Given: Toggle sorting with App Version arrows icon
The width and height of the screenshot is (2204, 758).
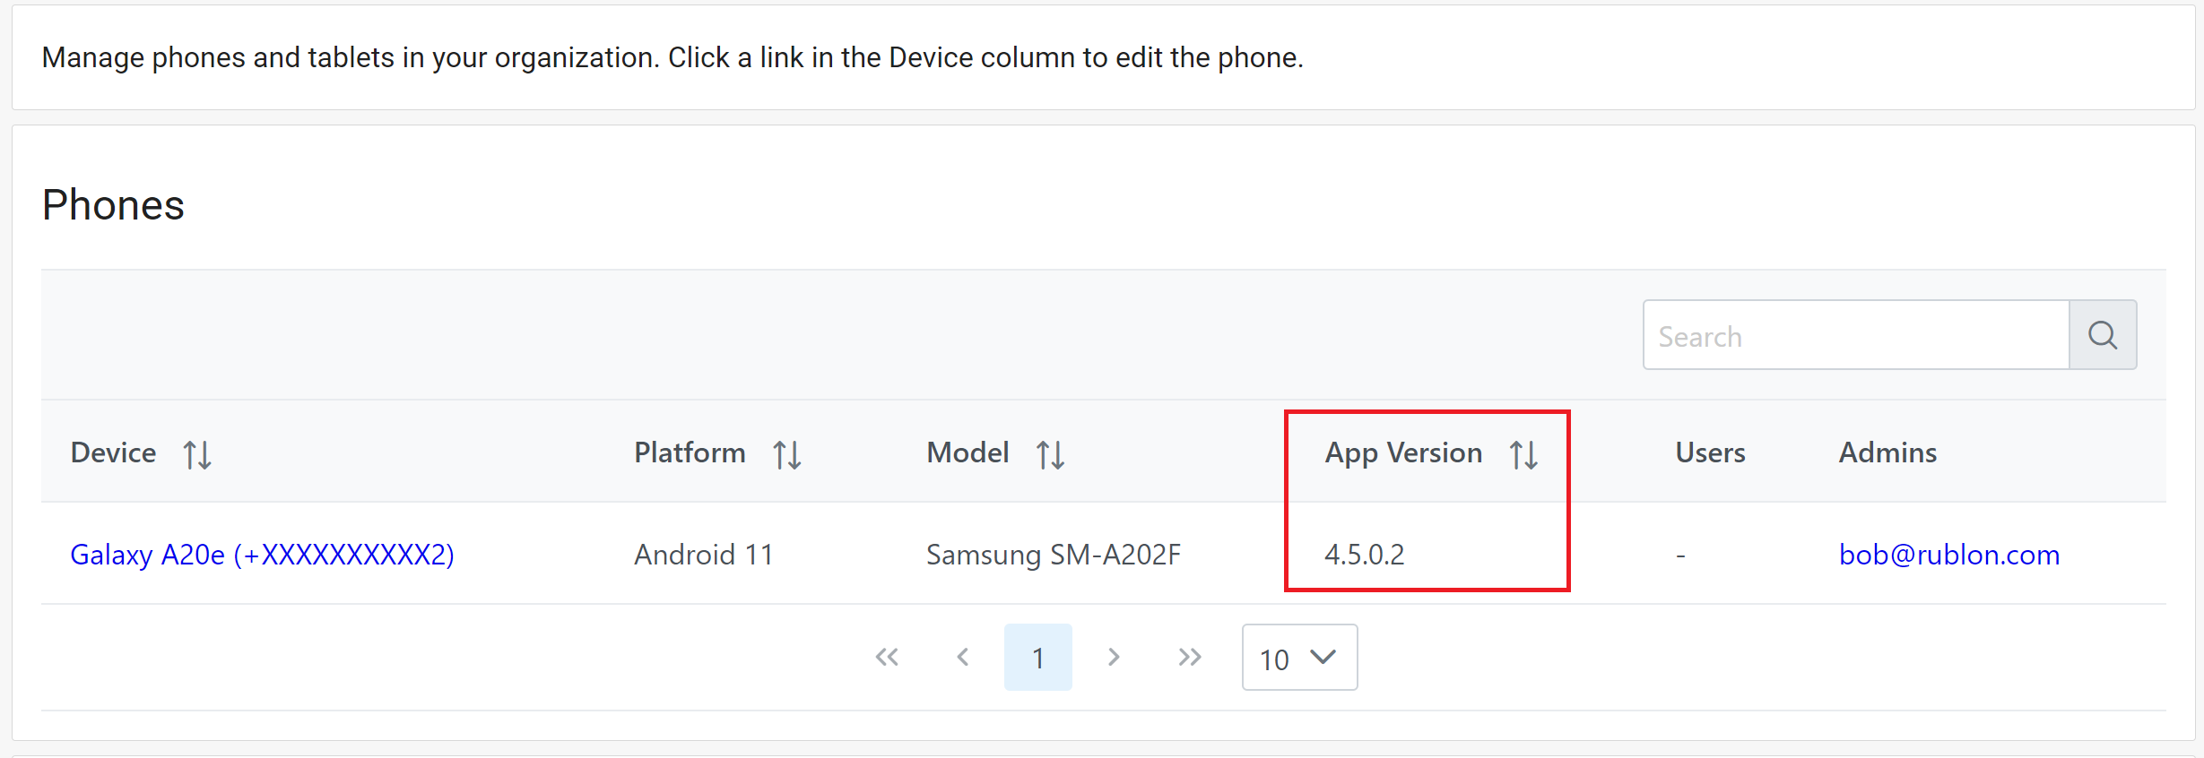Looking at the screenshot, I should tap(1523, 454).
